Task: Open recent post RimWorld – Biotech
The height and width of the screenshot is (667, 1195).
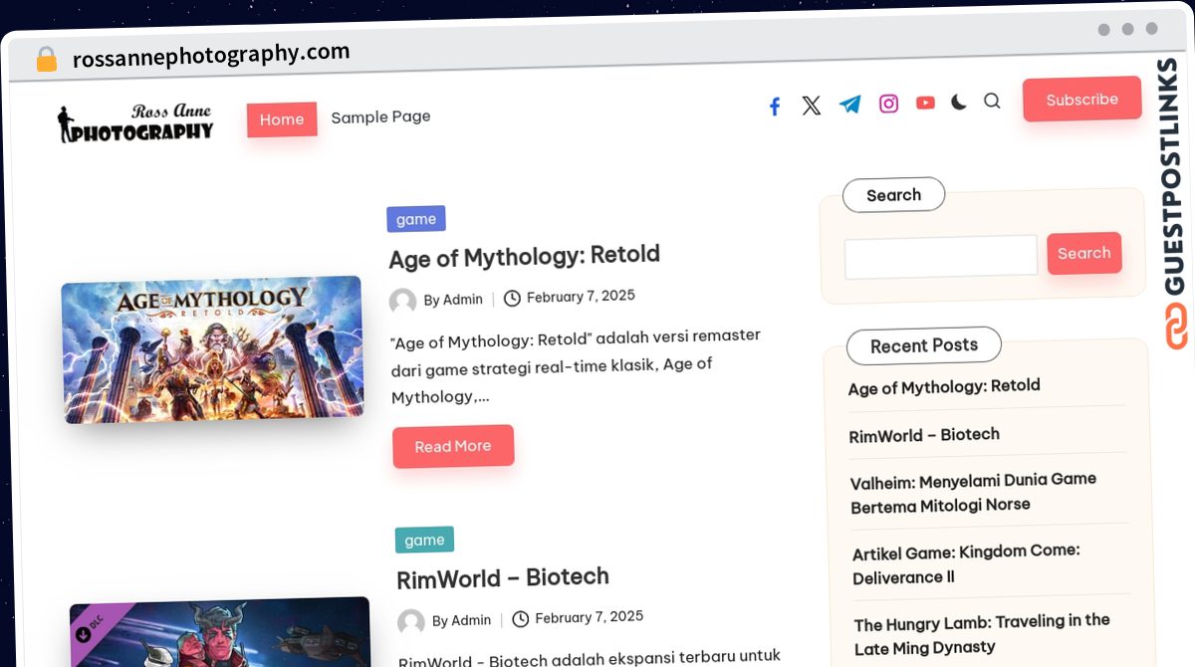Action: pyautogui.click(x=924, y=435)
